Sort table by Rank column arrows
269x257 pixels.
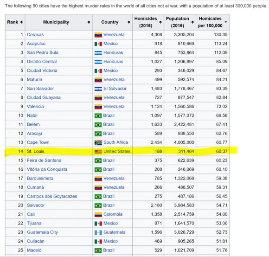coord(21,22)
